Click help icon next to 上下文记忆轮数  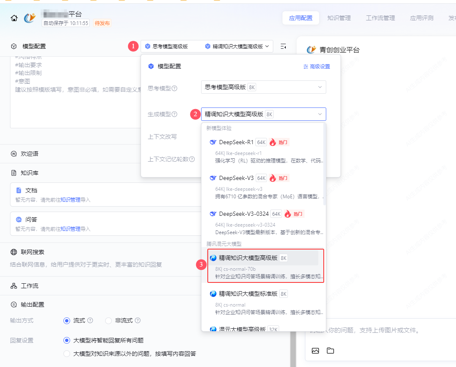pyautogui.click(x=192, y=159)
